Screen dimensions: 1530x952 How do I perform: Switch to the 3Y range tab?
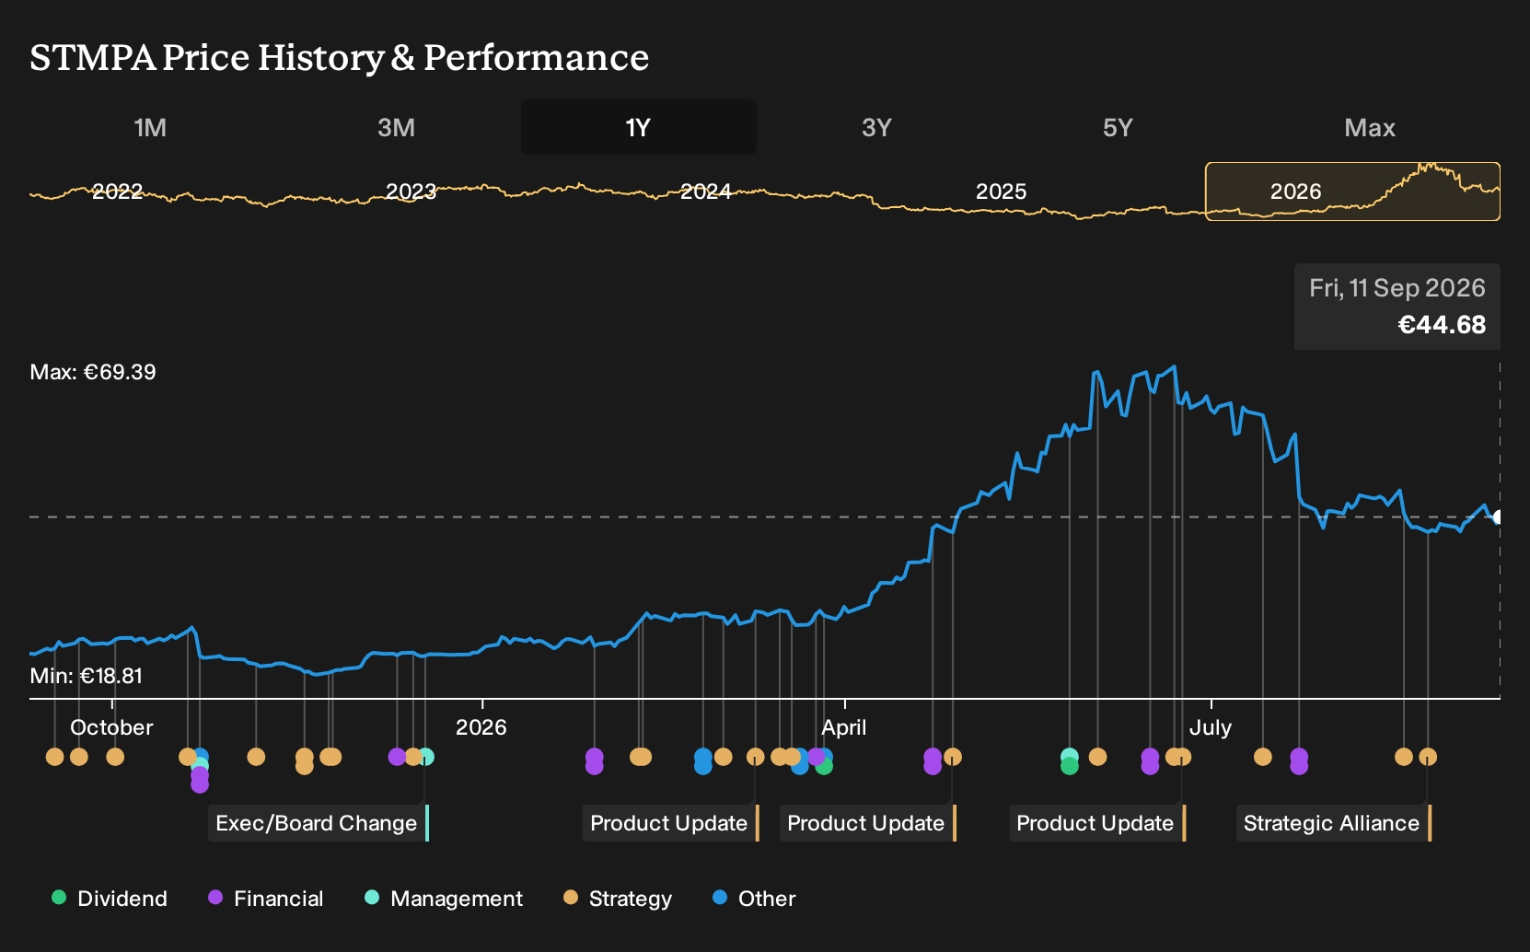876,127
